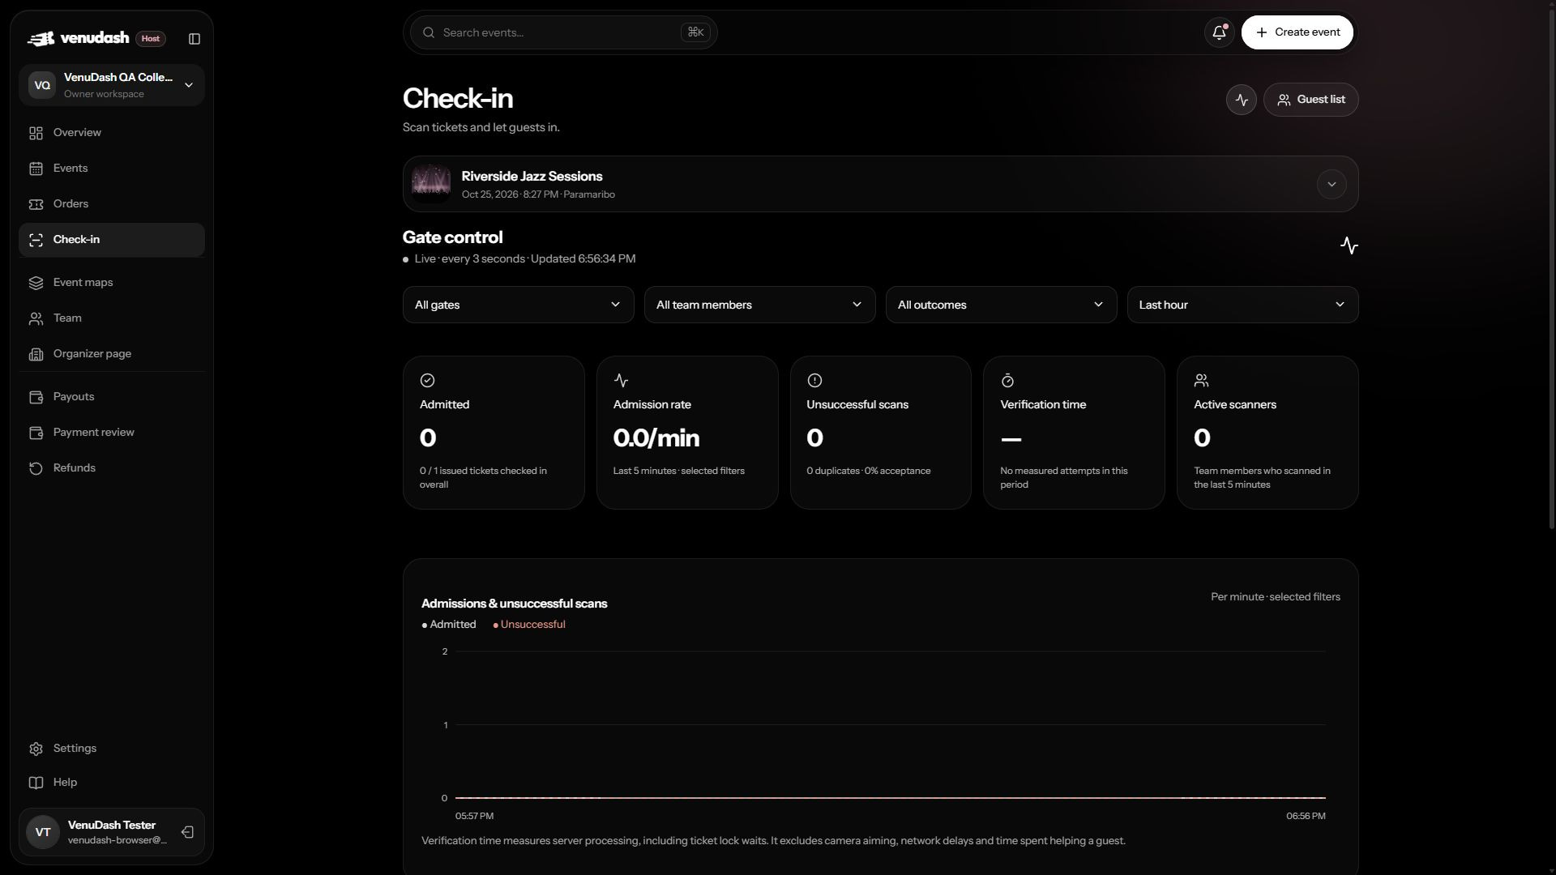Screen dimensions: 1556x875
Task: Select Check-in in the sidebar
Action: click(x=112, y=240)
